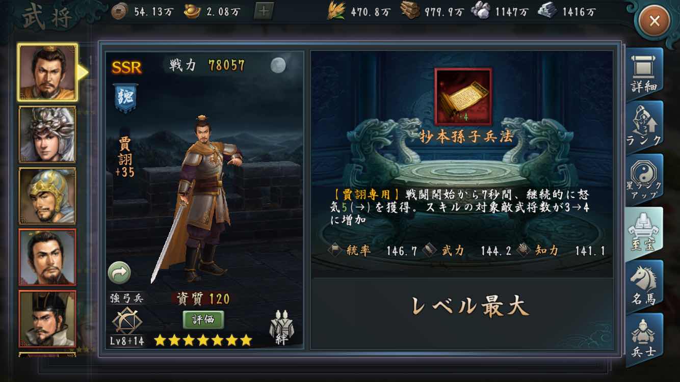Open the 兵士 soldier tab
The image size is (680, 382).
[644, 337]
